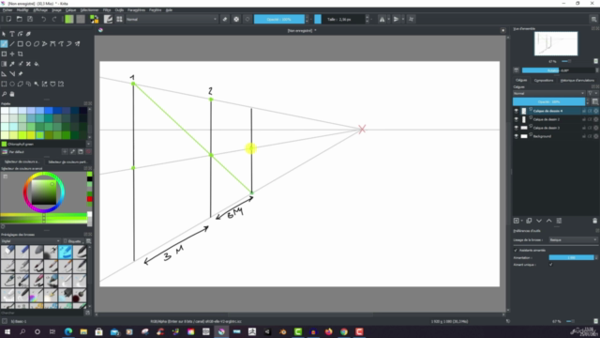Open an existing file from toolbar
The height and width of the screenshot is (338, 600).
(19, 19)
